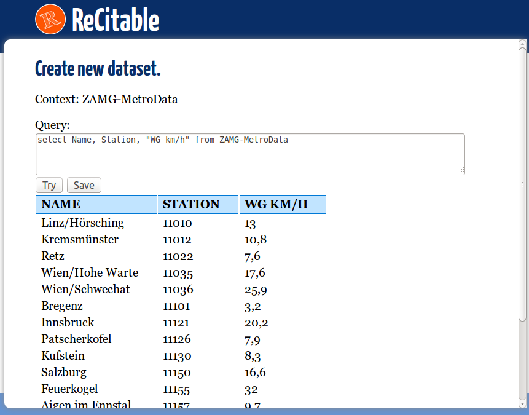The image size is (529, 415).
Task: Click station number 11035
Action: (178, 273)
